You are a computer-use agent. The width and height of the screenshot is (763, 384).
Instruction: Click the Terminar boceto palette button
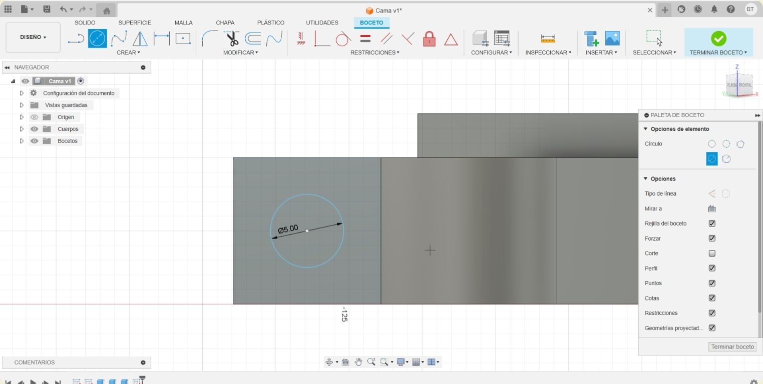732,346
